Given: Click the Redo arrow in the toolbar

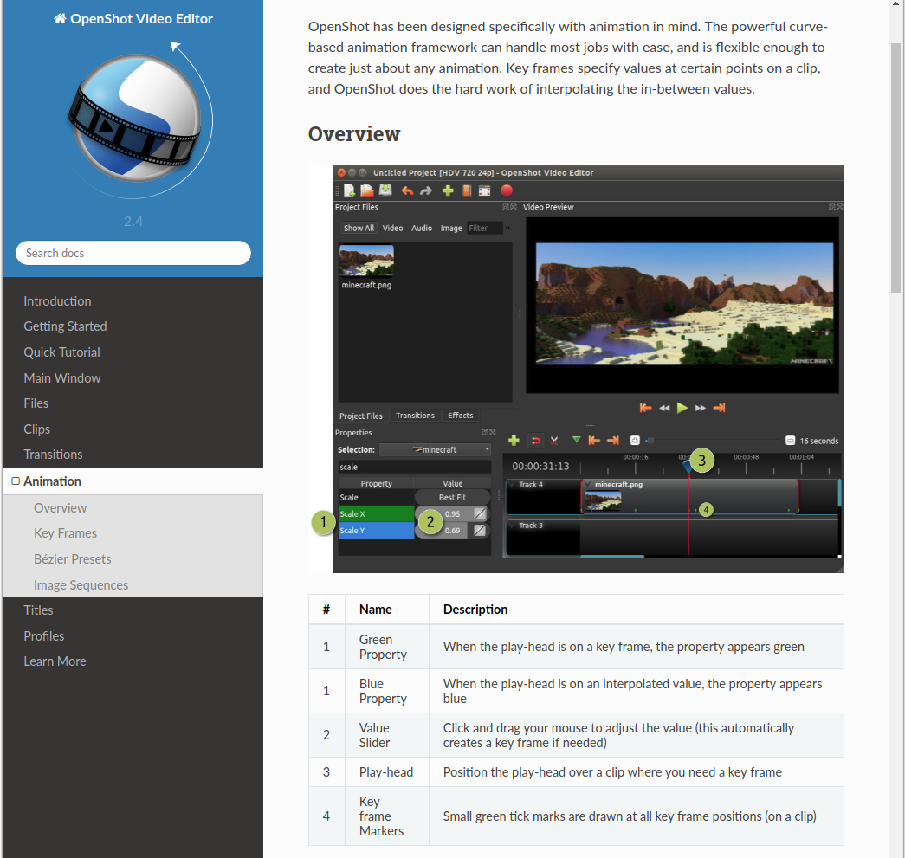Looking at the screenshot, I should click(x=424, y=190).
